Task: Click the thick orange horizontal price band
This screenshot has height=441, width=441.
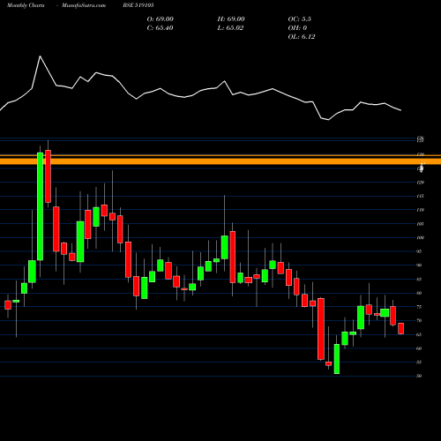Action: tap(220, 161)
